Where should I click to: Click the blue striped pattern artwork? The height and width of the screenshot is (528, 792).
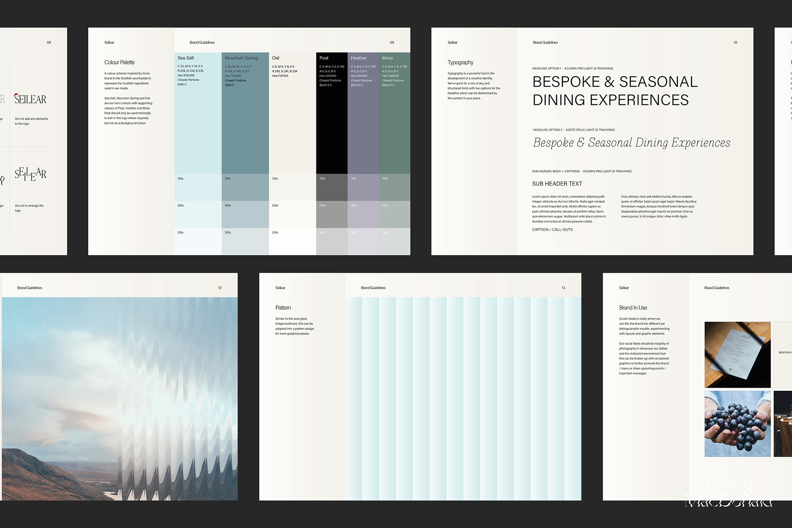click(x=463, y=398)
